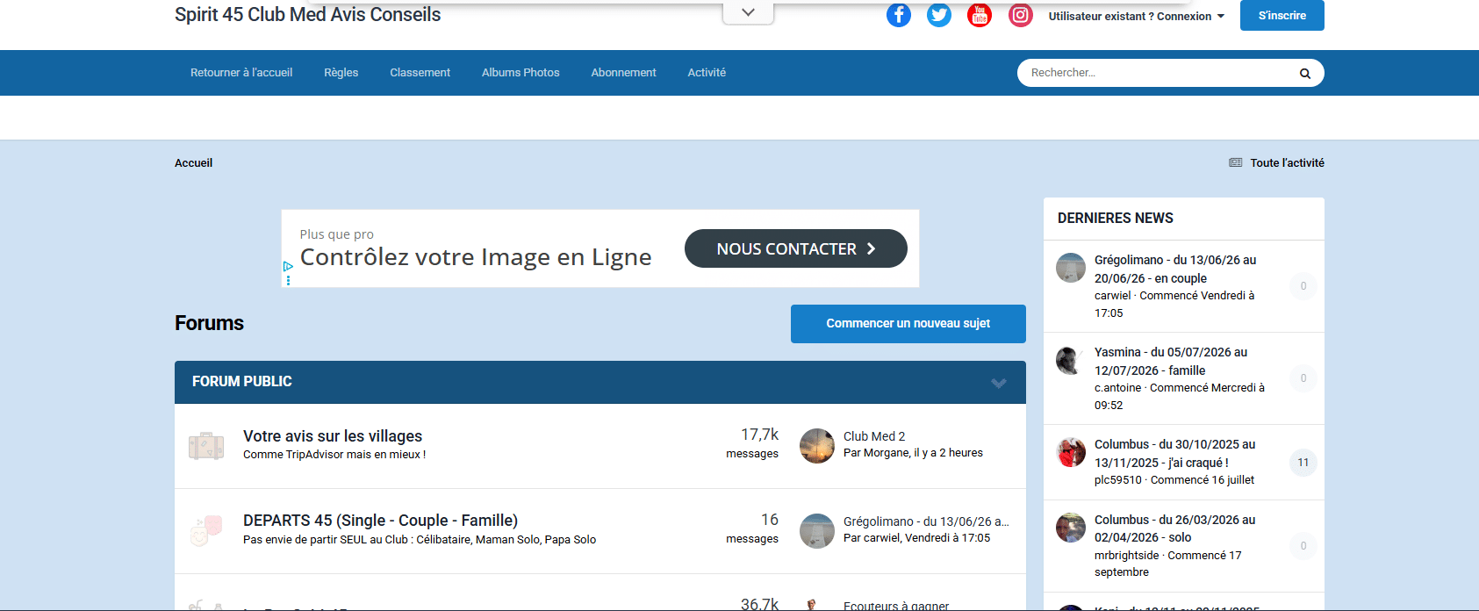The width and height of the screenshot is (1479, 611).
Task: Expand the top chevron dropdown tab
Action: pyautogui.click(x=748, y=13)
